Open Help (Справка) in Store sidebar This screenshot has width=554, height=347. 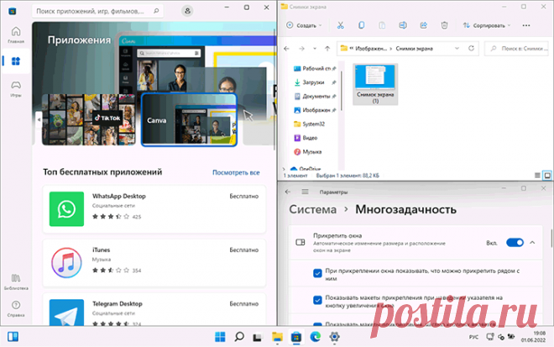pyautogui.click(x=16, y=308)
